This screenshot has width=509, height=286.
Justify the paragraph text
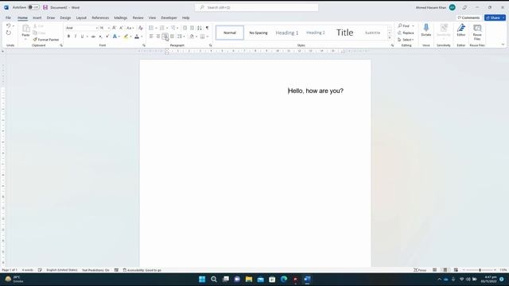point(172,37)
